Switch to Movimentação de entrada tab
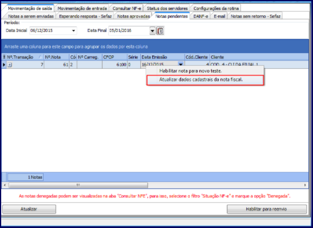The width and height of the screenshot is (313, 228). click(82, 8)
